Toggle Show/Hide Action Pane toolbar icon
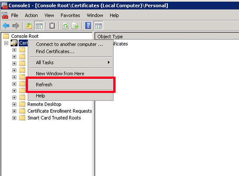239x176 pixels. (x=99, y=26)
